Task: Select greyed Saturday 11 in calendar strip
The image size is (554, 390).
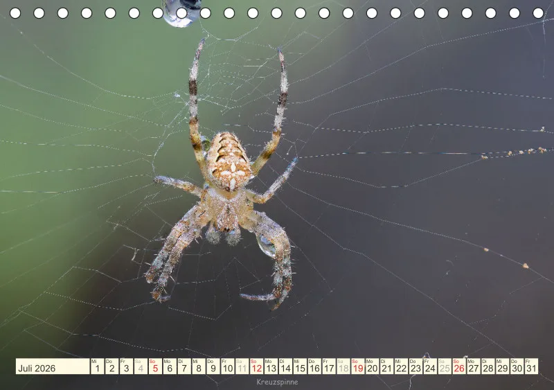Action: pos(242,366)
